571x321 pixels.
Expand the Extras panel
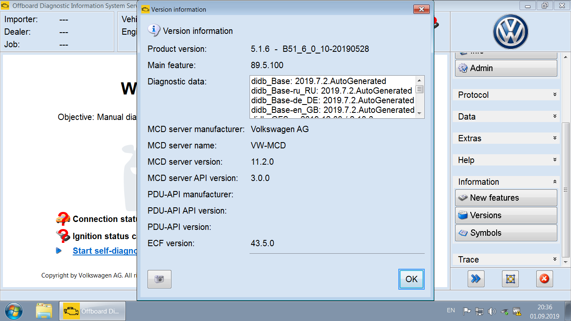[x=506, y=138]
